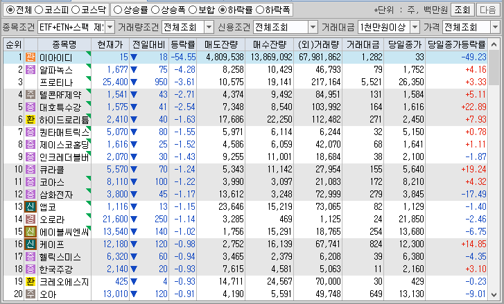
Task: Click trade volume 67,981,862
Action: pyautogui.click(x=320, y=57)
